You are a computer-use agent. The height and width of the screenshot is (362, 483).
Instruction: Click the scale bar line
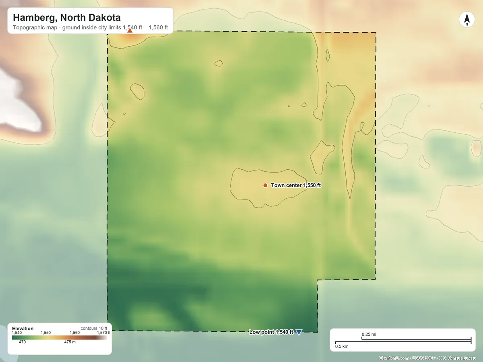403,341
